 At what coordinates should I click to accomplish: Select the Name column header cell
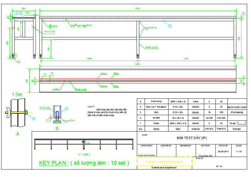[157, 129]
